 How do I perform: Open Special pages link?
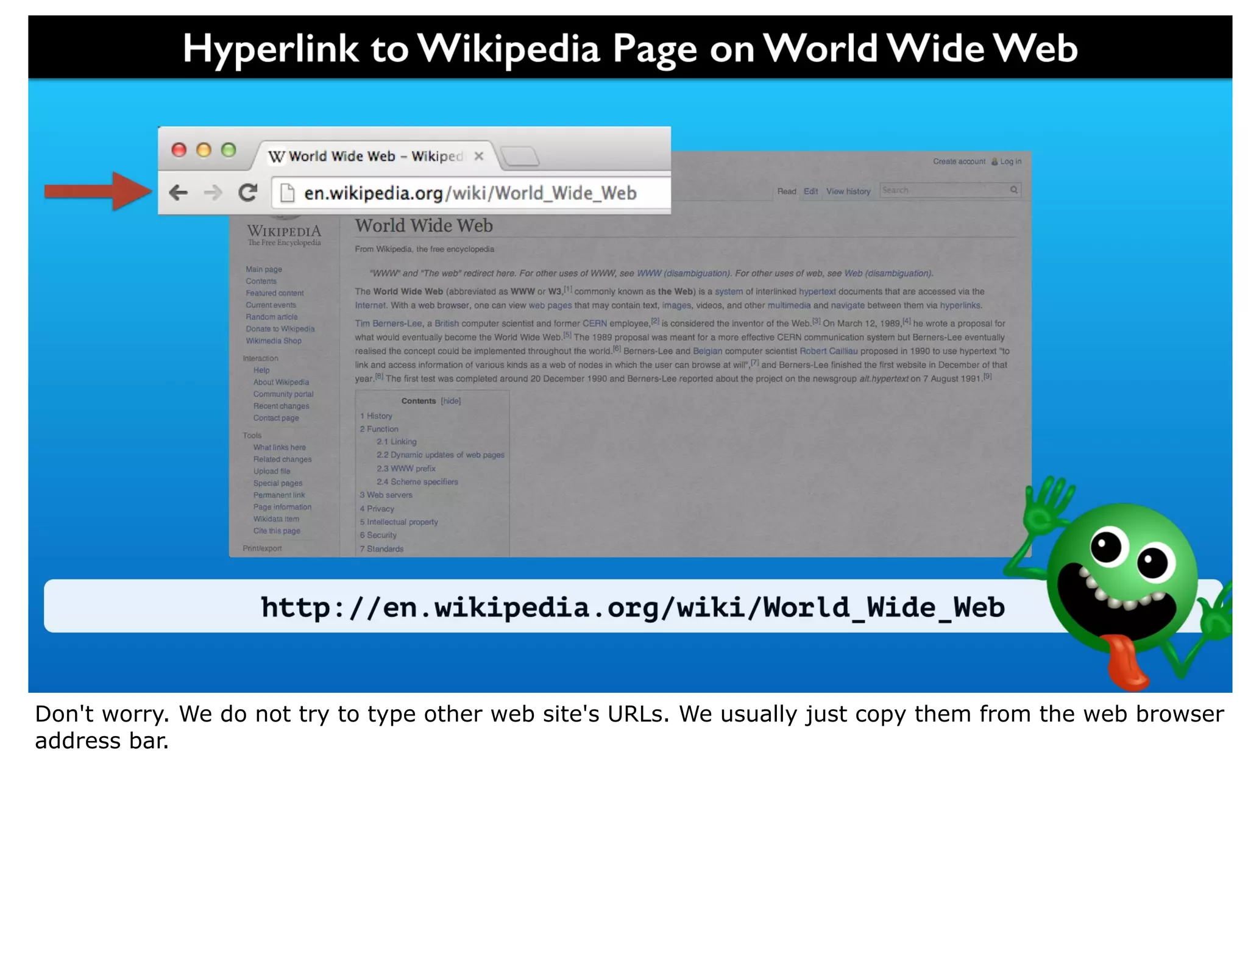(x=277, y=483)
